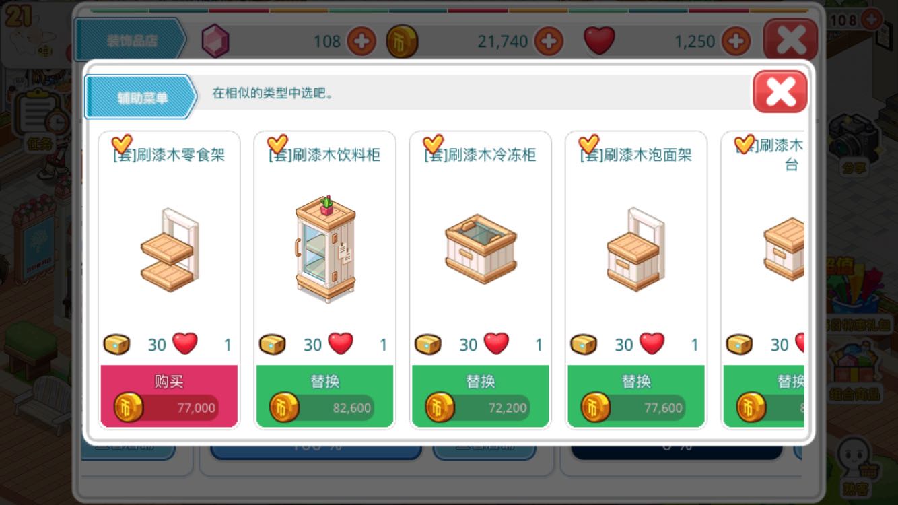Toggle heart checkmark on 刷漆木泡面架
Screen dimensions: 898x505
588,143
